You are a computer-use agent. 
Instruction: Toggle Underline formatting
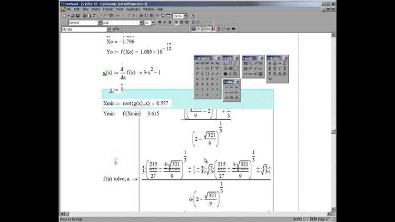(x=170, y=23)
